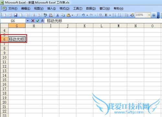Select column G header
Image resolution: width=162 pixels, height=117 pixels.
(x=17, y=26)
